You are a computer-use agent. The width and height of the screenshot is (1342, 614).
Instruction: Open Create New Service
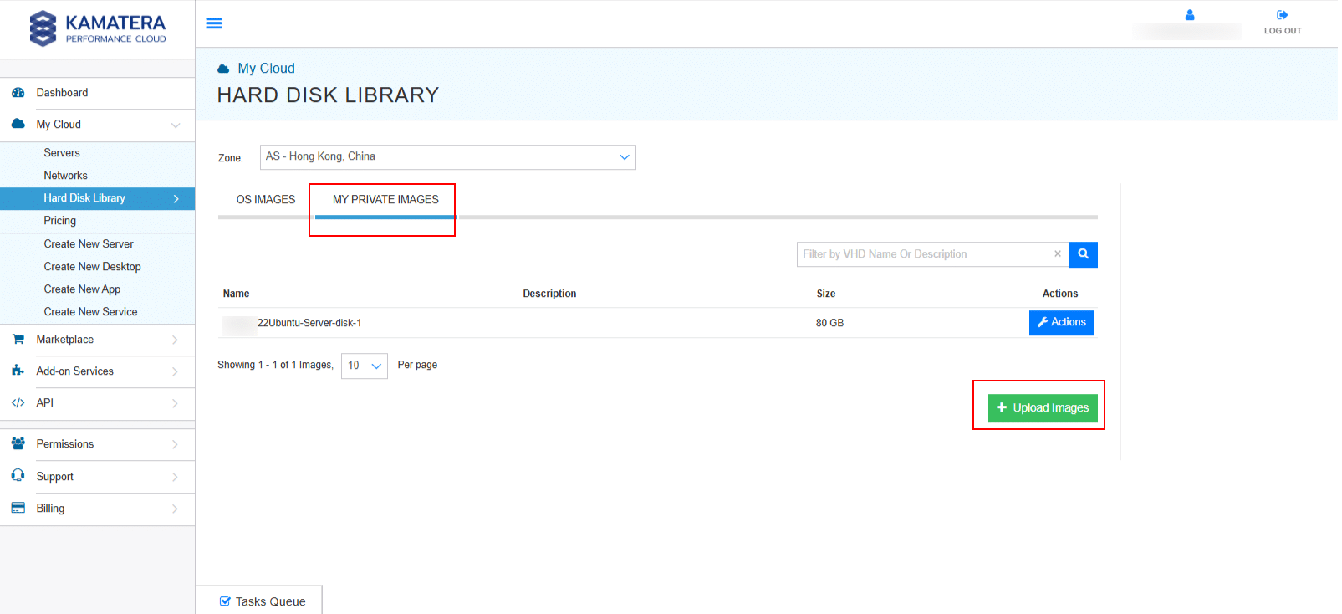(90, 312)
